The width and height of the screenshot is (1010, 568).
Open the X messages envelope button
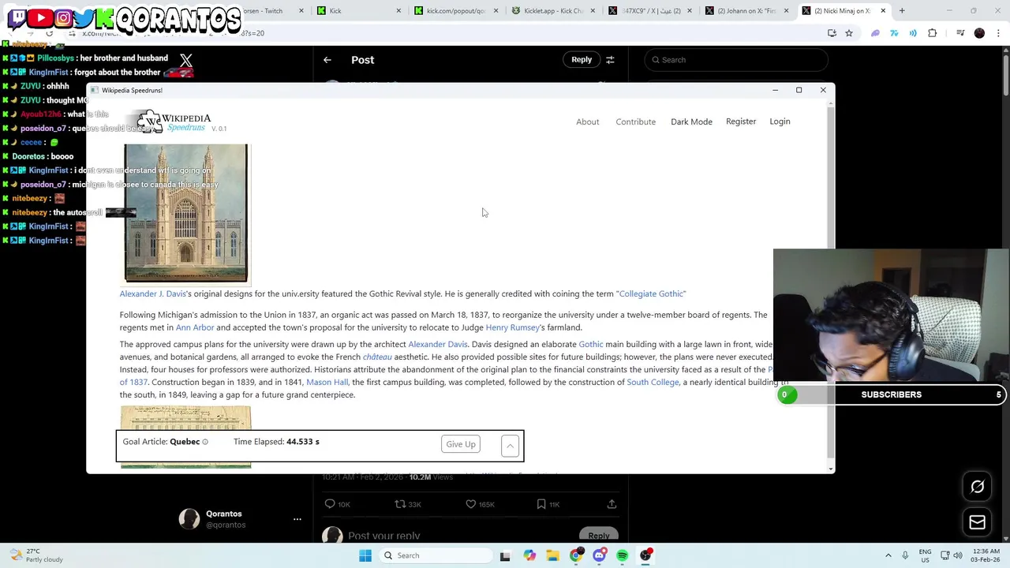click(977, 522)
